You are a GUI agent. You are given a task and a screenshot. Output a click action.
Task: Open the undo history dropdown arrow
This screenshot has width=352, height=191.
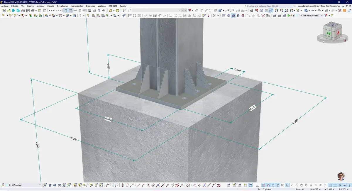pos(54,10)
